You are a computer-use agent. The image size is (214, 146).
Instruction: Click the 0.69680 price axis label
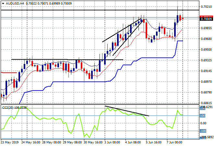(206, 39)
